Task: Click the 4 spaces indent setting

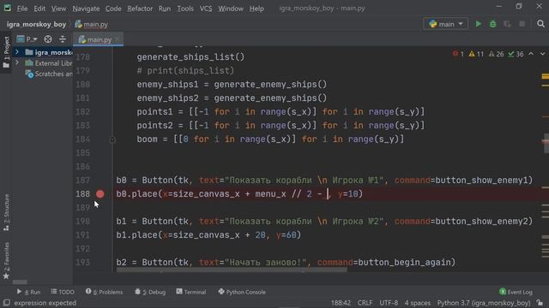Action: point(418,303)
